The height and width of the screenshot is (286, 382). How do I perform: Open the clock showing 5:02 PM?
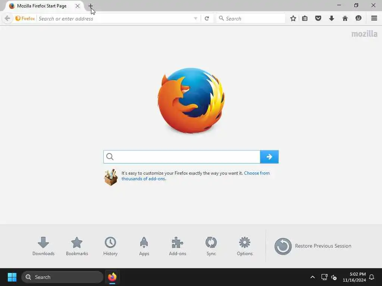[354, 277]
